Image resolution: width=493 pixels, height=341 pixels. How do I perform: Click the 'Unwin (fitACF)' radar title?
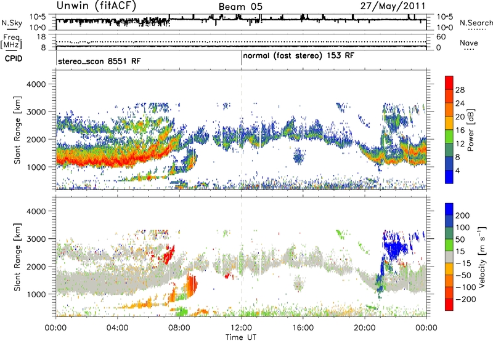(96, 6)
